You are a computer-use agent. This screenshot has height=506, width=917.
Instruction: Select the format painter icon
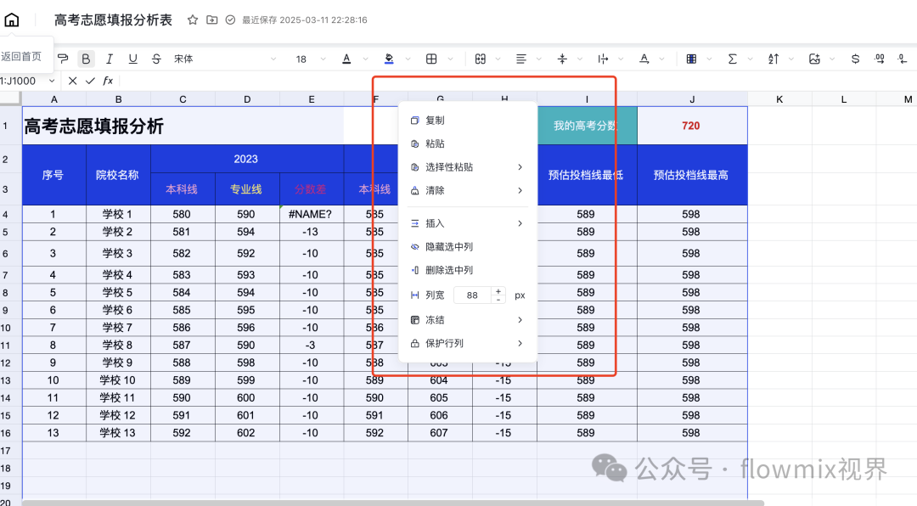click(x=60, y=59)
